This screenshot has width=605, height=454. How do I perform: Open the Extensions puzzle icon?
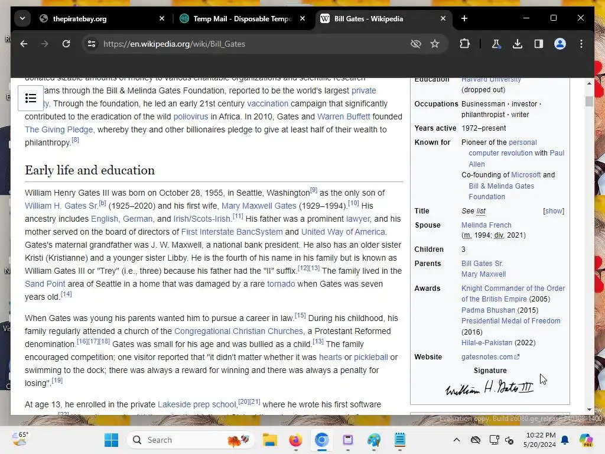click(464, 44)
